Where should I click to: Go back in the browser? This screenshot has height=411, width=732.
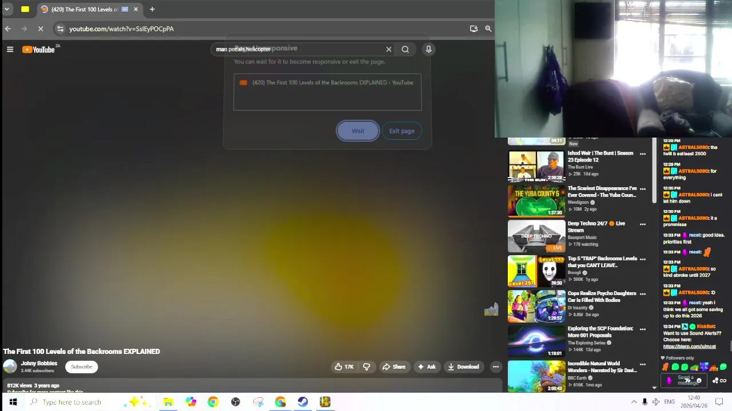(x=8, y=29)
